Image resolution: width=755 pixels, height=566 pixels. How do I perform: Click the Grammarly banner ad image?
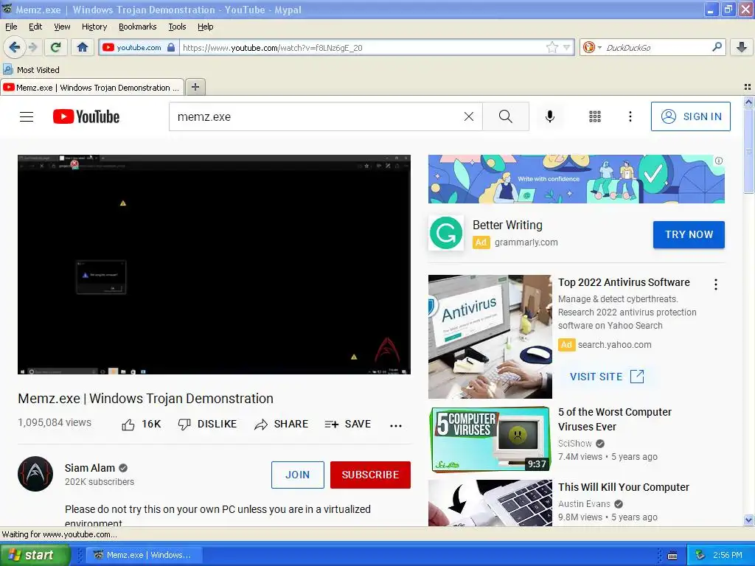(x=577, y=179)
